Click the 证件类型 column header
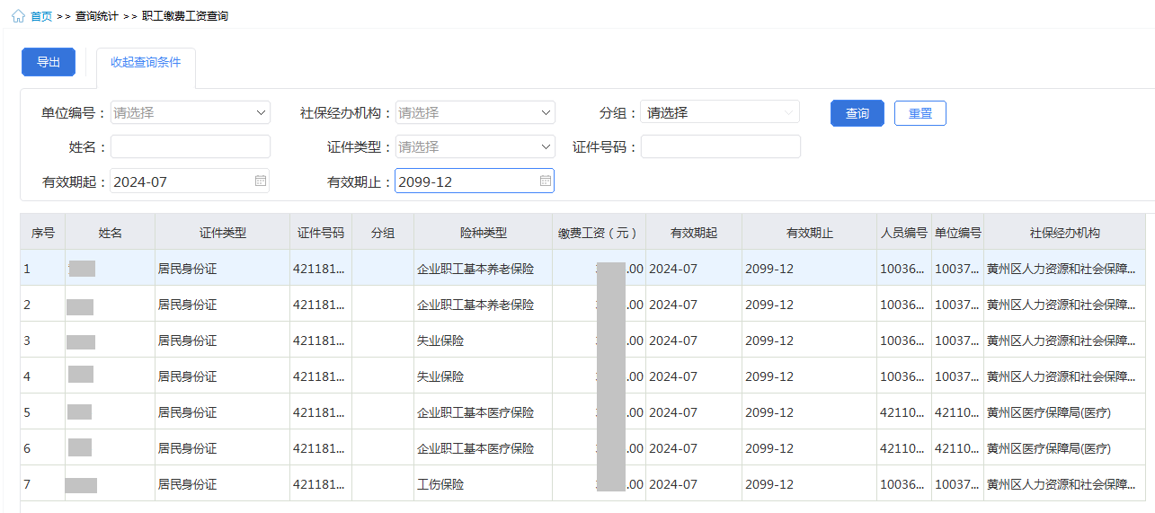 coord(223,233)
